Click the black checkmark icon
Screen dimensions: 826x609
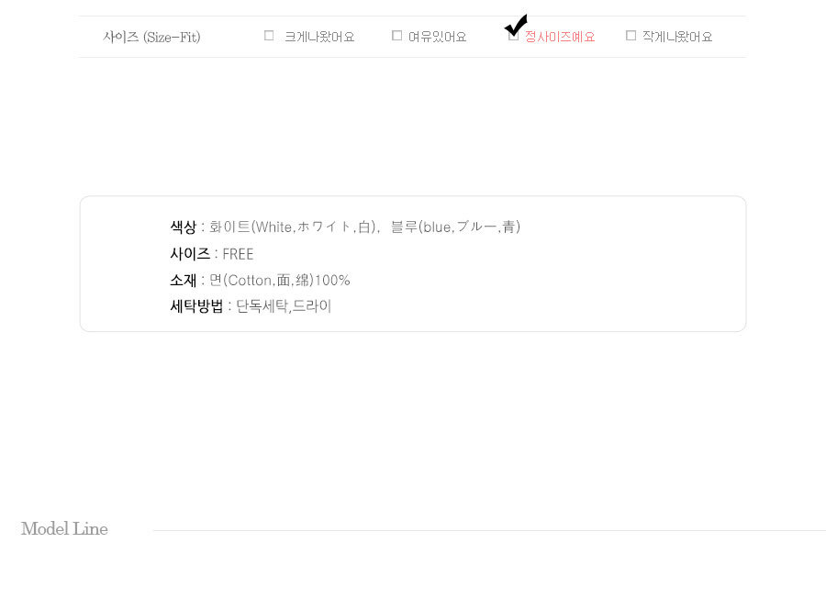coord(516,25)
